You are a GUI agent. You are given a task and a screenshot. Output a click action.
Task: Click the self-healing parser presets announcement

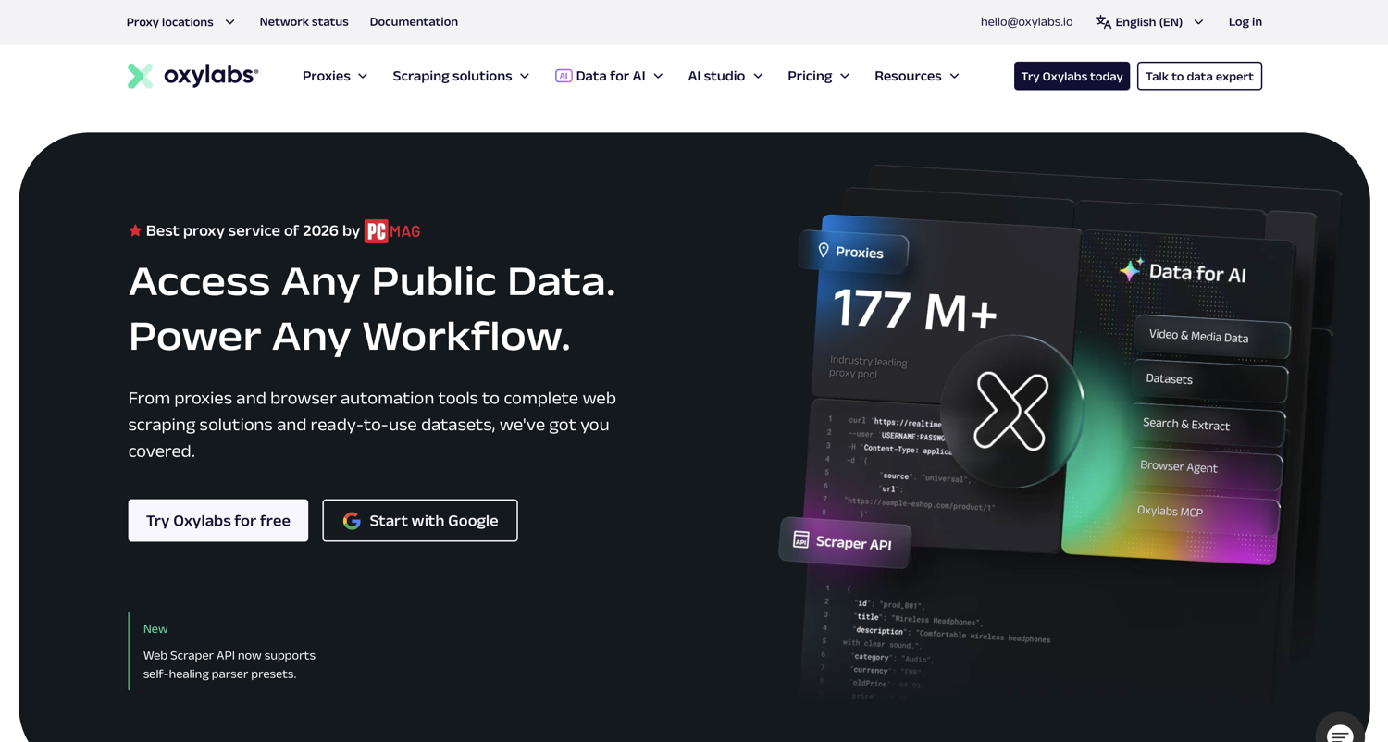tap(229, 664)
